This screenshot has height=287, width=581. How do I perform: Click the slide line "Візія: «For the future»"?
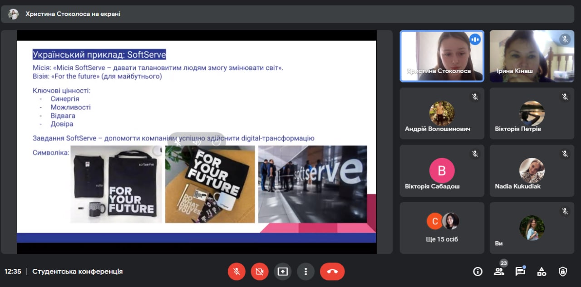97,76
